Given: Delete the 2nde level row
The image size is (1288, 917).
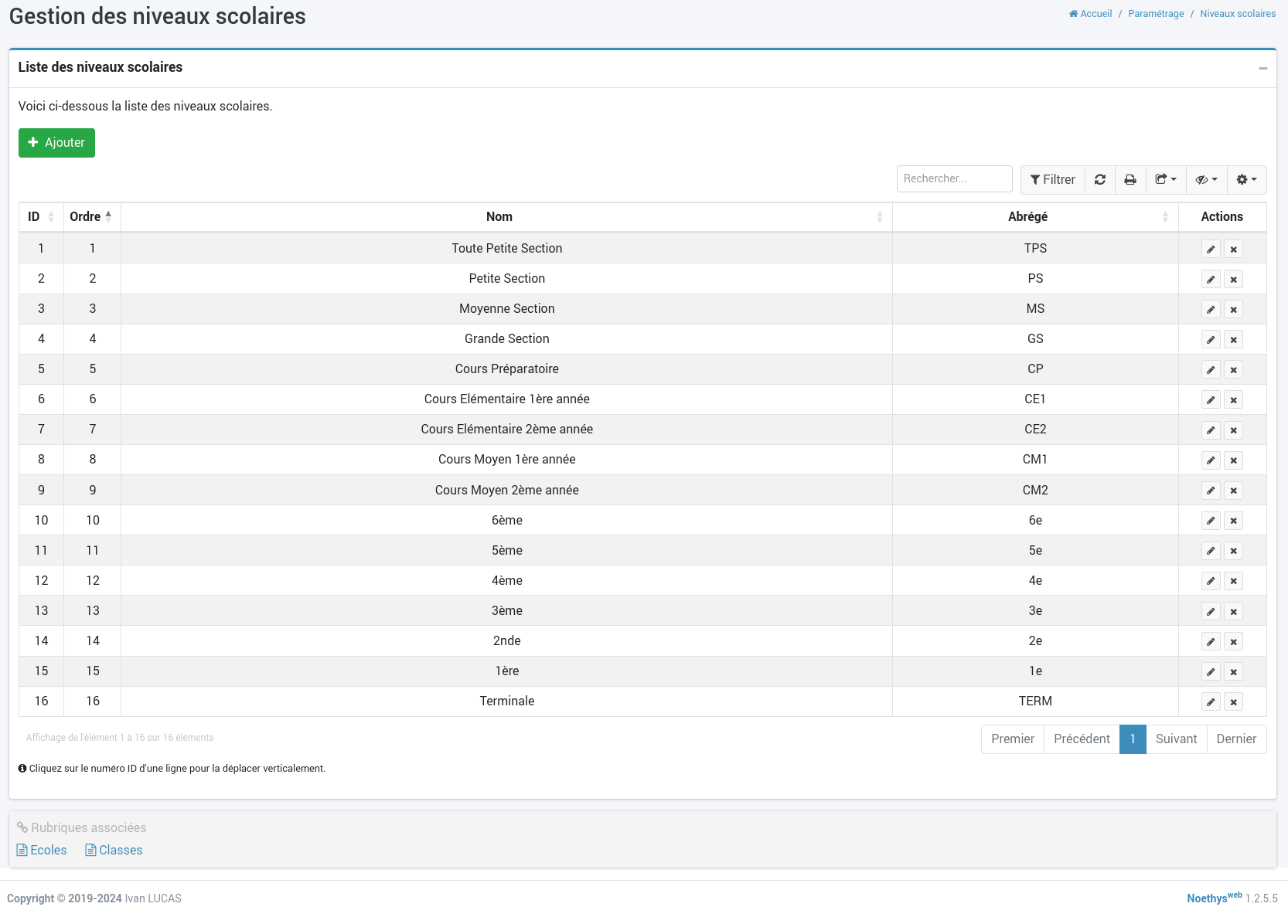Looking at the screenshot, I should pos(1233,642).
